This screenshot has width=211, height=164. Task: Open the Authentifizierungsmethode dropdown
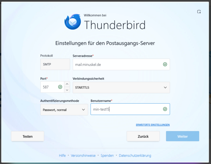coord(64,110)
